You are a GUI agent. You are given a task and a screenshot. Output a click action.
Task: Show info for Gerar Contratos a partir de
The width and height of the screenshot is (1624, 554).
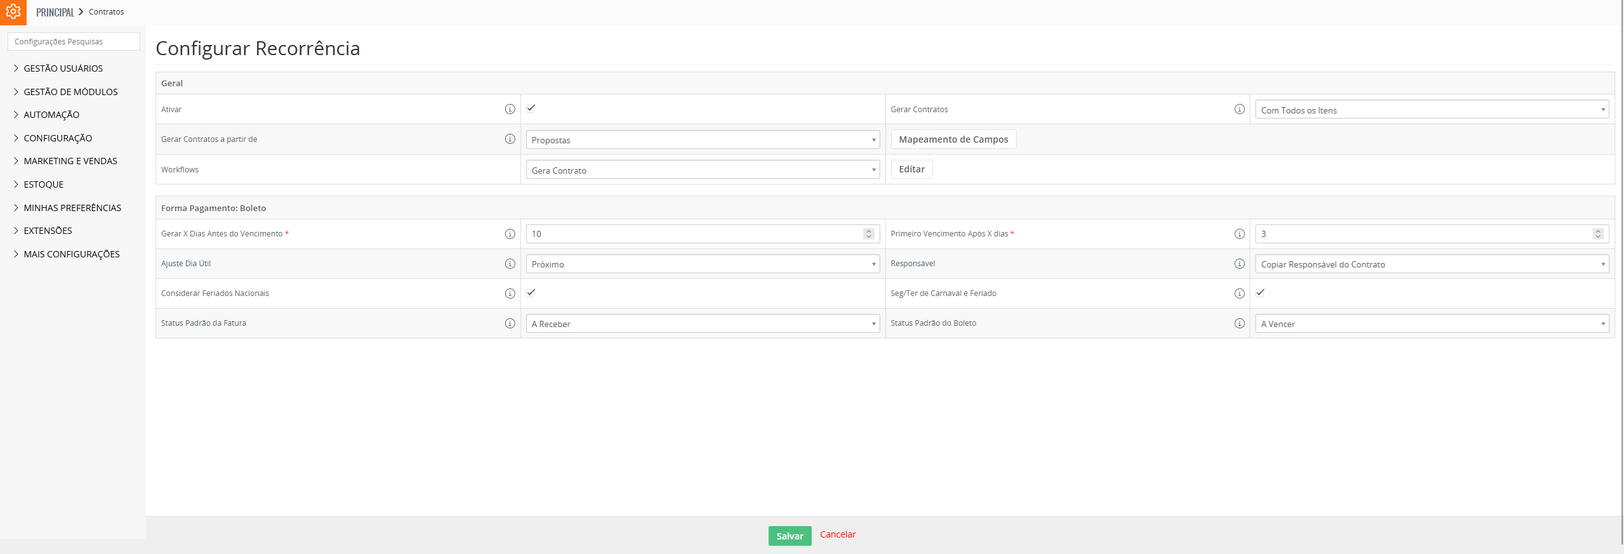pos(510,139)
